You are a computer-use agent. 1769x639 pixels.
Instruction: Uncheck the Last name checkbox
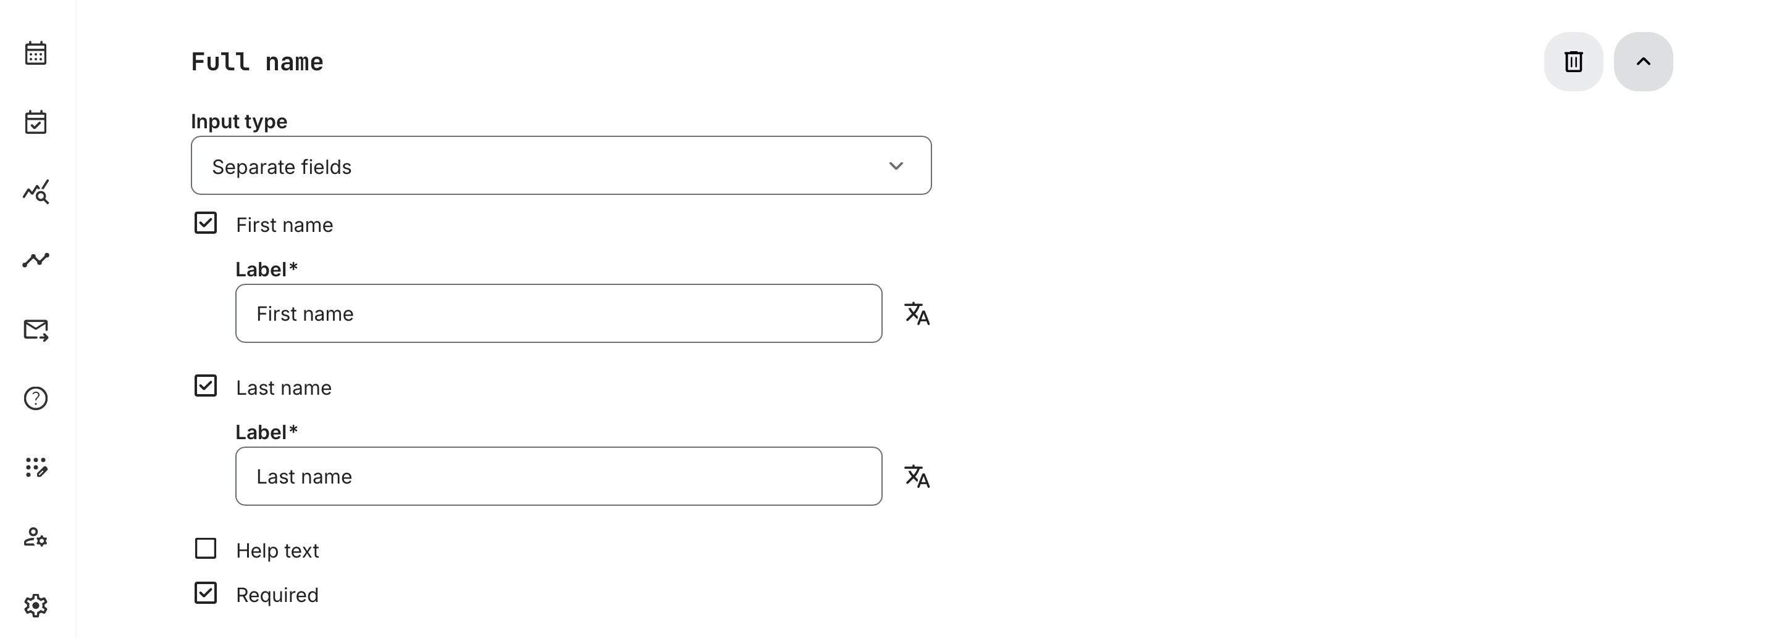206,386
